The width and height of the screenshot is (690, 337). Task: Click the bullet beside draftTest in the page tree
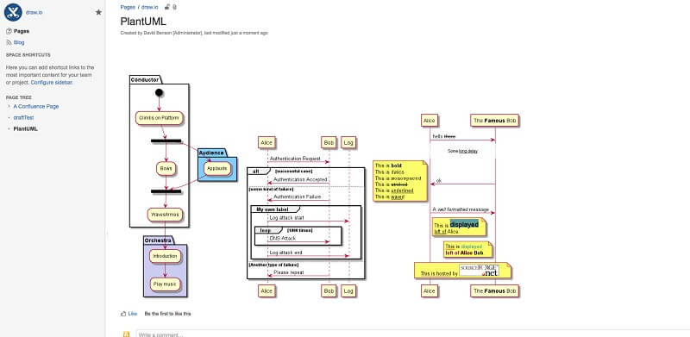tap(9, 118)
